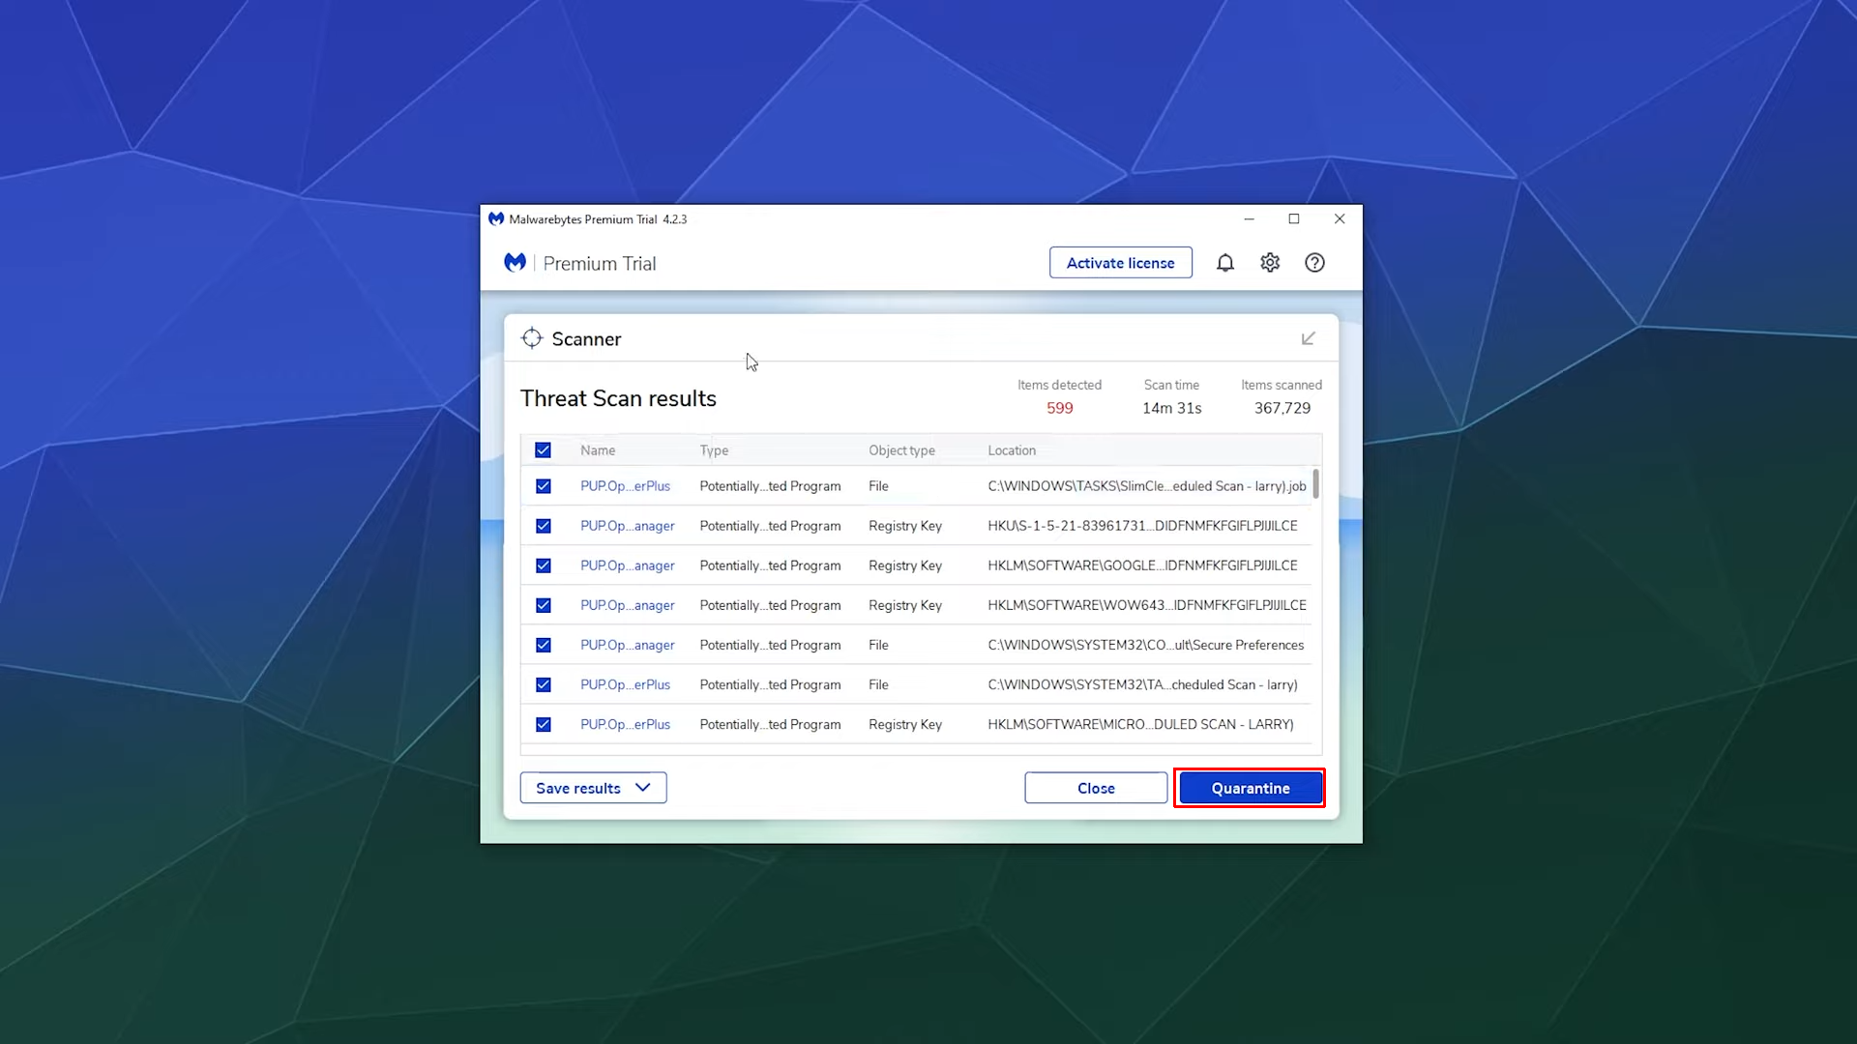This screenshot has width=1857, height=1044.
Task: Click the Scanner crosshair icon
Action: (x=532, y=338)
